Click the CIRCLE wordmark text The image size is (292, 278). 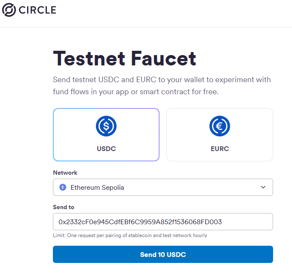click(x=38, y=9)
